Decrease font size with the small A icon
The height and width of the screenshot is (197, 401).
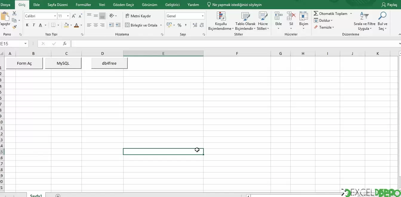[80, 16]
